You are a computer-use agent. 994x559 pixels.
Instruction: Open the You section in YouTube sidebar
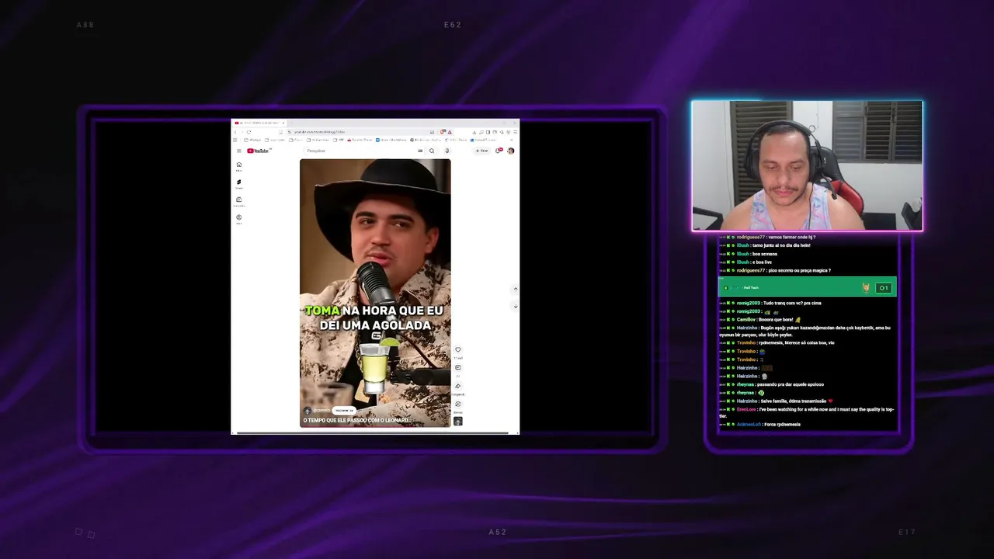coord(239,219)
